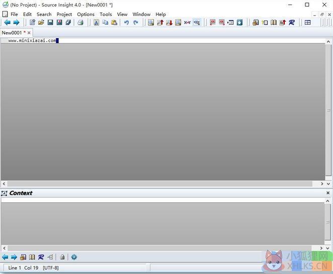Click the Search Files toolbar icon
The height and width of the screenshot is (274, 333).
click(178, 22)
